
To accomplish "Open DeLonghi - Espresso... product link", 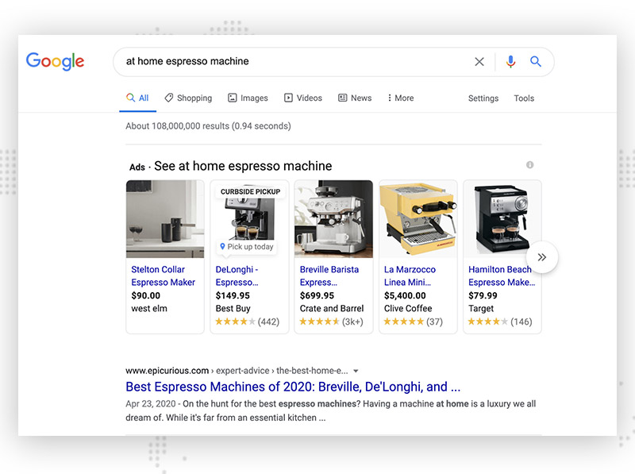I will tap(237, 276).
